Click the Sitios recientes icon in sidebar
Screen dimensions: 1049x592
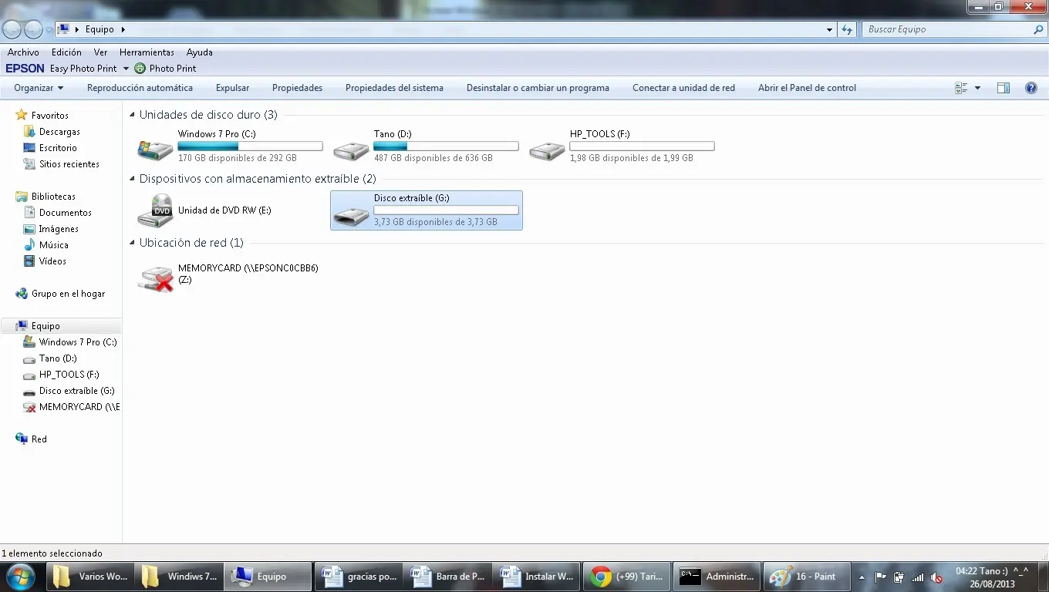29,163
